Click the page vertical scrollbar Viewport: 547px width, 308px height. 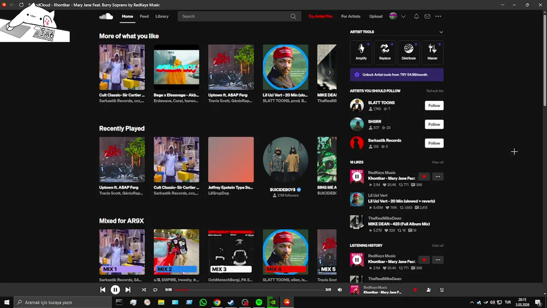point(544,60)
